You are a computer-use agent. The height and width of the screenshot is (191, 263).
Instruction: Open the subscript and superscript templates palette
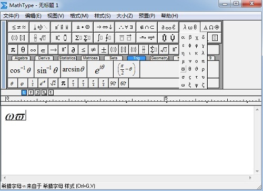click(x=62, y=38)
